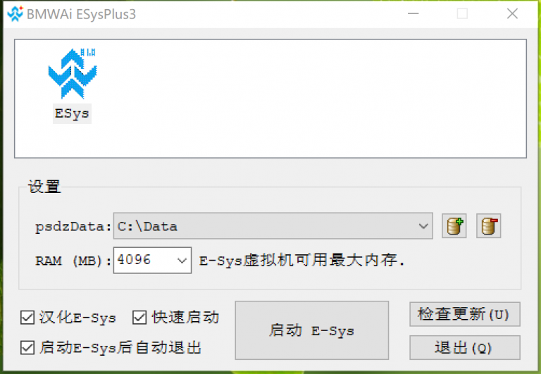
Task: Click the add psdzData database icon
Action: 454,226
